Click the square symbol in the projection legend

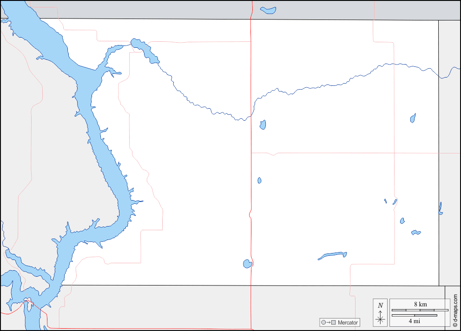[333, 323]
